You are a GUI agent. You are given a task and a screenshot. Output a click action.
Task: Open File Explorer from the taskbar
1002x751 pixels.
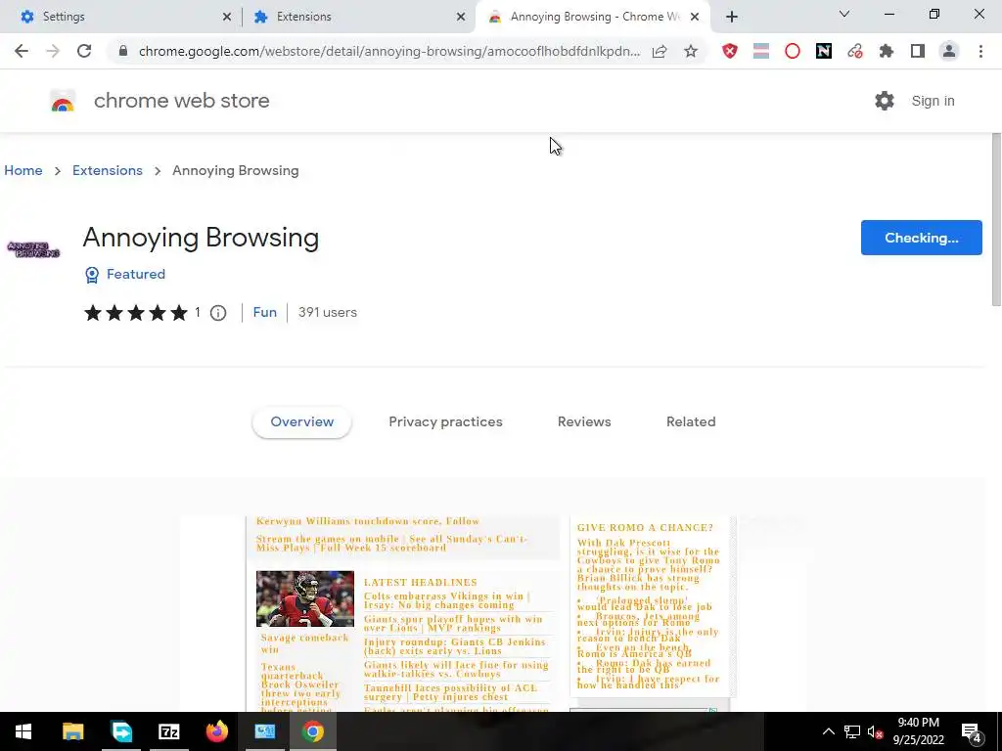72,731
